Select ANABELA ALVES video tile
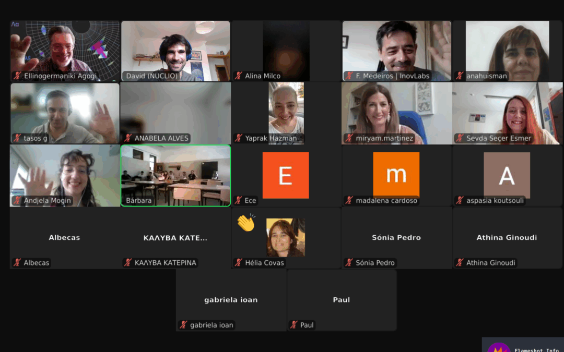The image size is (564, 352). click(175, 114)
